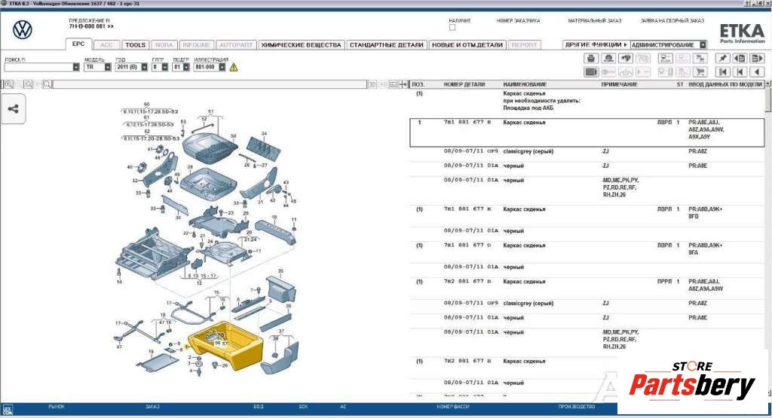Click the printer icon in the toolbar

(x=591, y=58)
